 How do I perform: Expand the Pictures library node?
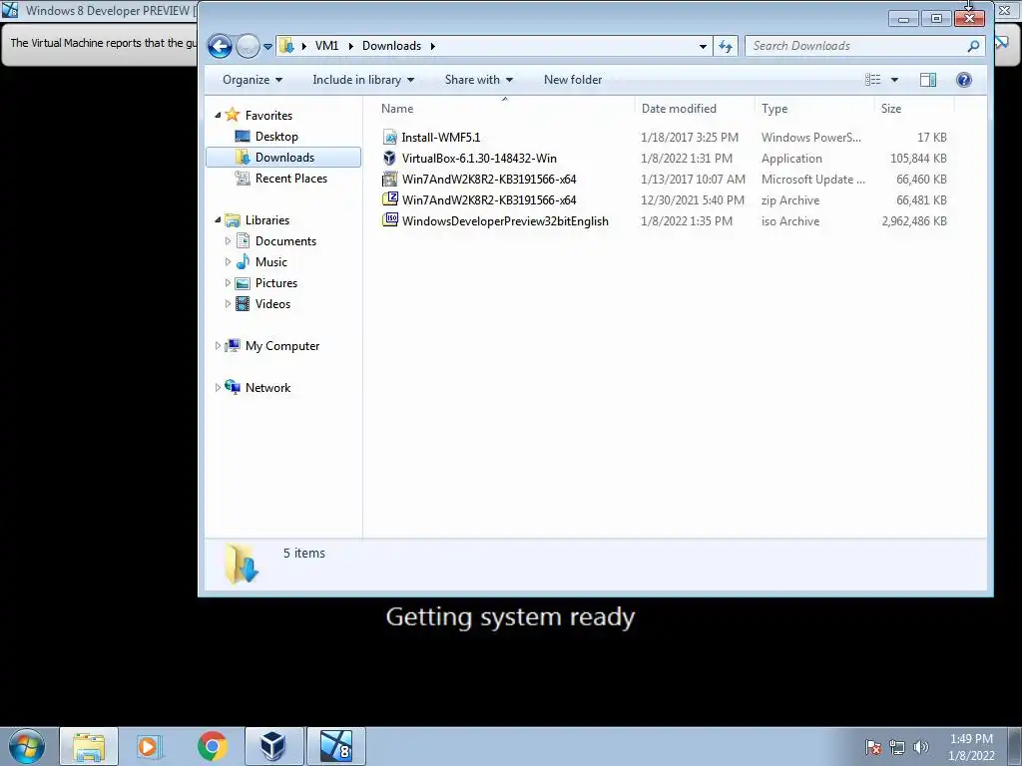pyautogui.click(x=228, y=282)
